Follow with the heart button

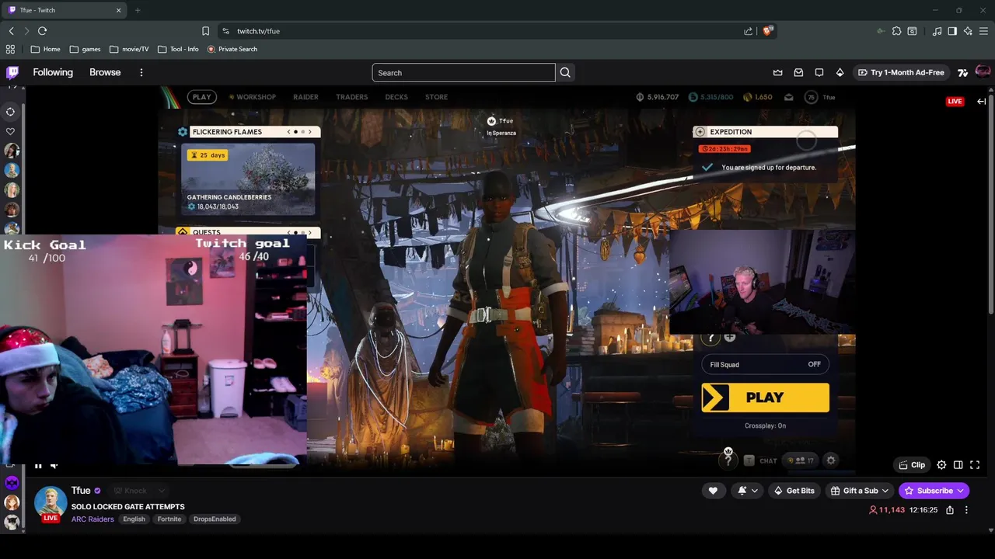713,491
